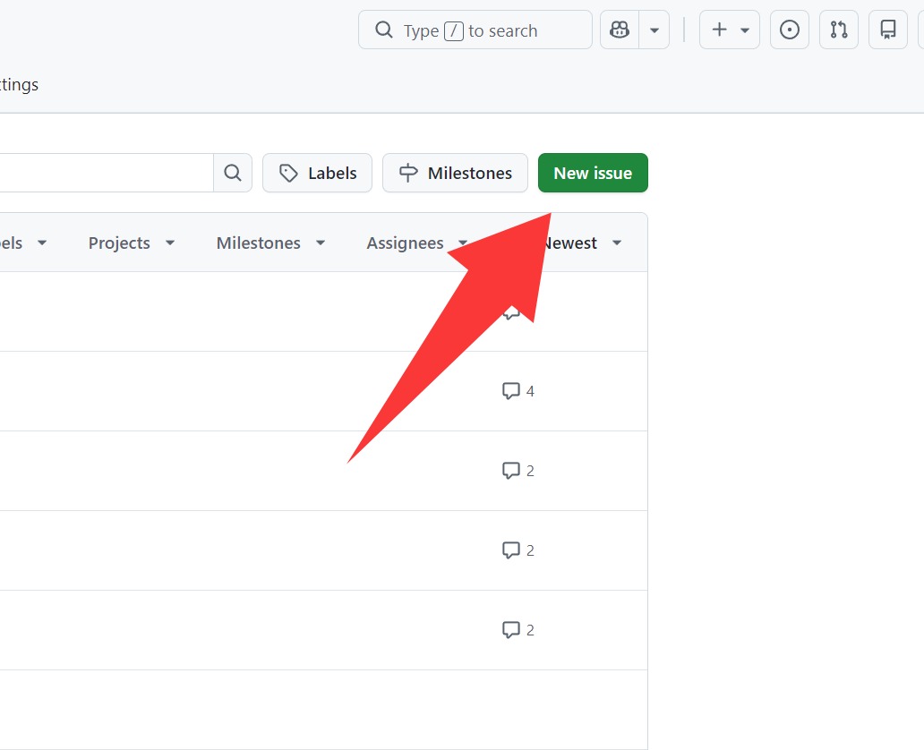924x750 pixels.
Task: Click the magnifier button beside the issue filter
Action: pos(233,173)
